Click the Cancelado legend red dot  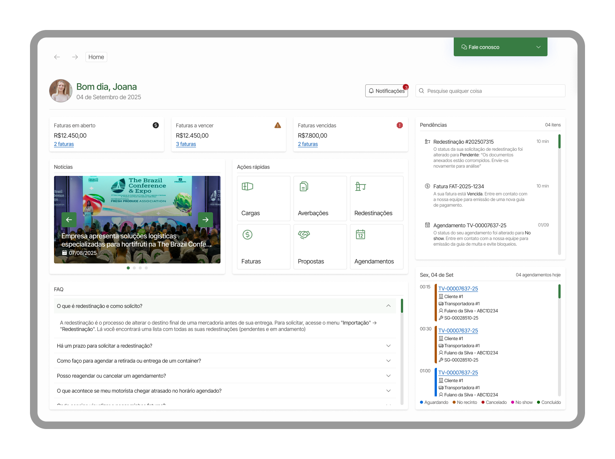point(483,402)
